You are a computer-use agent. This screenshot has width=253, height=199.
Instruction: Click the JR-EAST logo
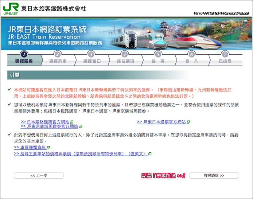coord(11,9)
